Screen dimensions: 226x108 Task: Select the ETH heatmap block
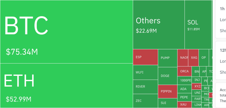(66, 86)
